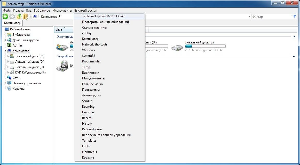Click the Desktop icon in tree
The height and width of the screenshot is (165, 300).
click(x=7, y=29)
